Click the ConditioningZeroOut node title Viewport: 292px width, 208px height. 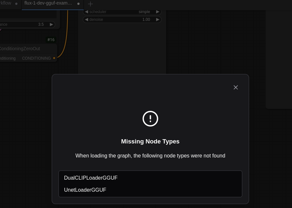tap(20, 49)
